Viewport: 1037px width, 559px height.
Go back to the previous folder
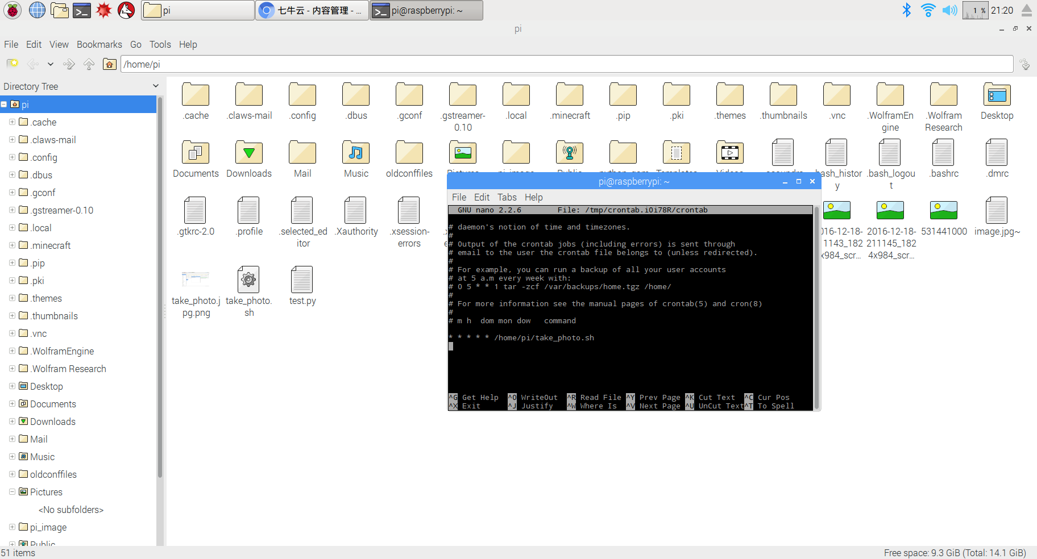tap(33, 64)
